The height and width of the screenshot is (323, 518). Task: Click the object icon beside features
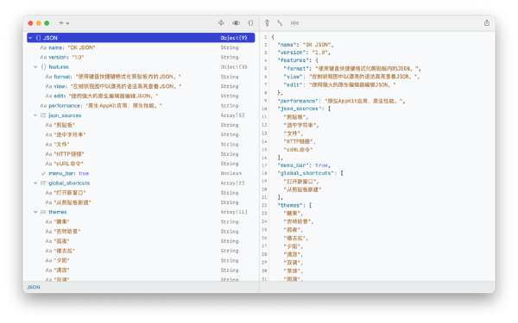pos(43,67)
